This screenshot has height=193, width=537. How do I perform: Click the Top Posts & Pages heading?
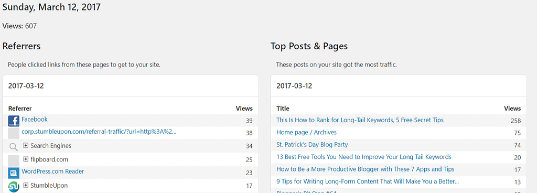coord(309,46)
